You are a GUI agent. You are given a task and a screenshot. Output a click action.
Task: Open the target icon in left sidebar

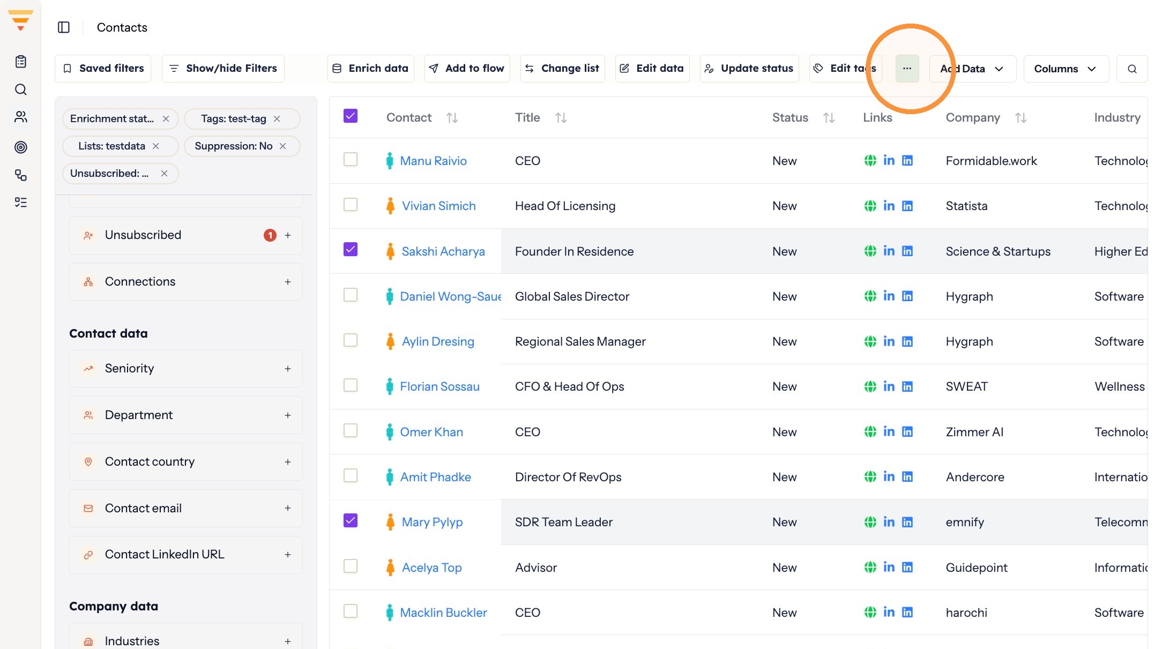coord(21,147)
